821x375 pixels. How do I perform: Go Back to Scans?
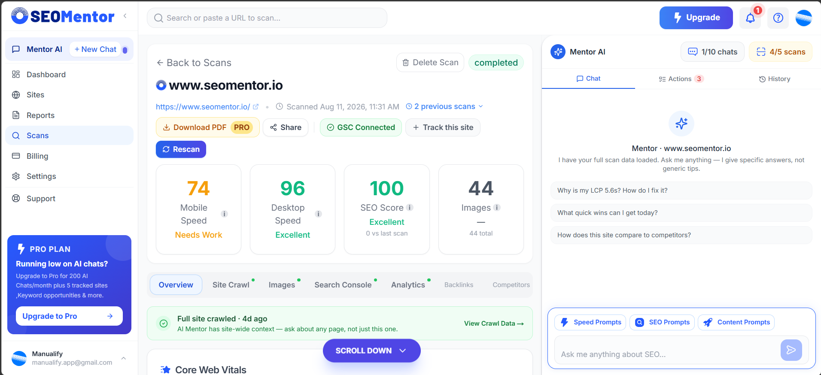pyautogui.click(x=194, y=63)
